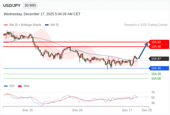This screenshot has width=170, height=115.
Task: Click the 155.60 resistance price tag
Action: pos(159,42)
